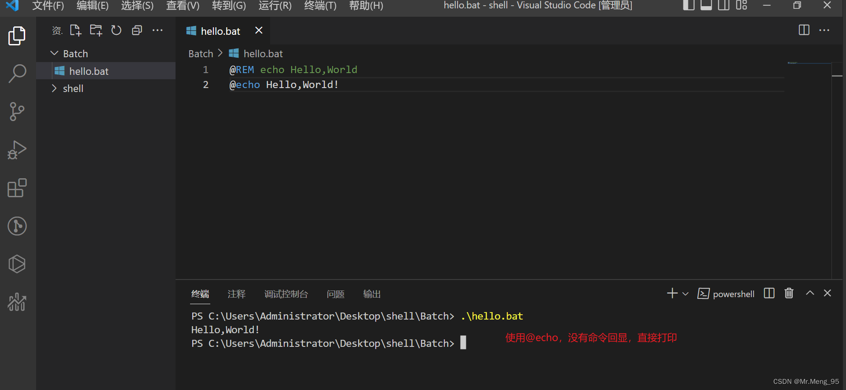Open the 运行(R) menu

click(x=275, y=6)
